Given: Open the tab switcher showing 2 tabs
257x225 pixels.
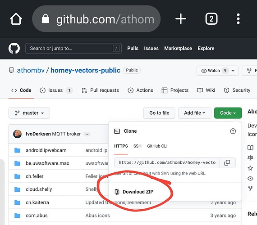Looking at the screenshot, I should coord(211,19).
